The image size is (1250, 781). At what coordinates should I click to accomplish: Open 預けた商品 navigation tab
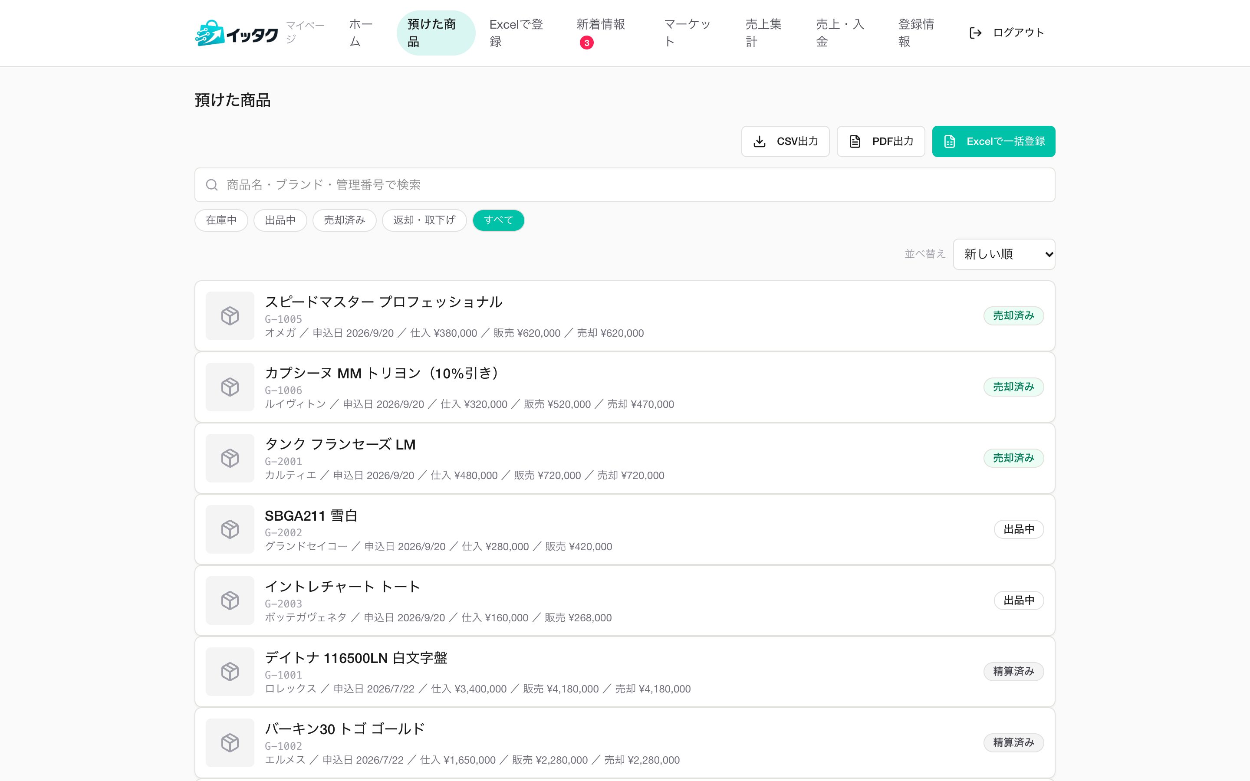pos(435,33)
